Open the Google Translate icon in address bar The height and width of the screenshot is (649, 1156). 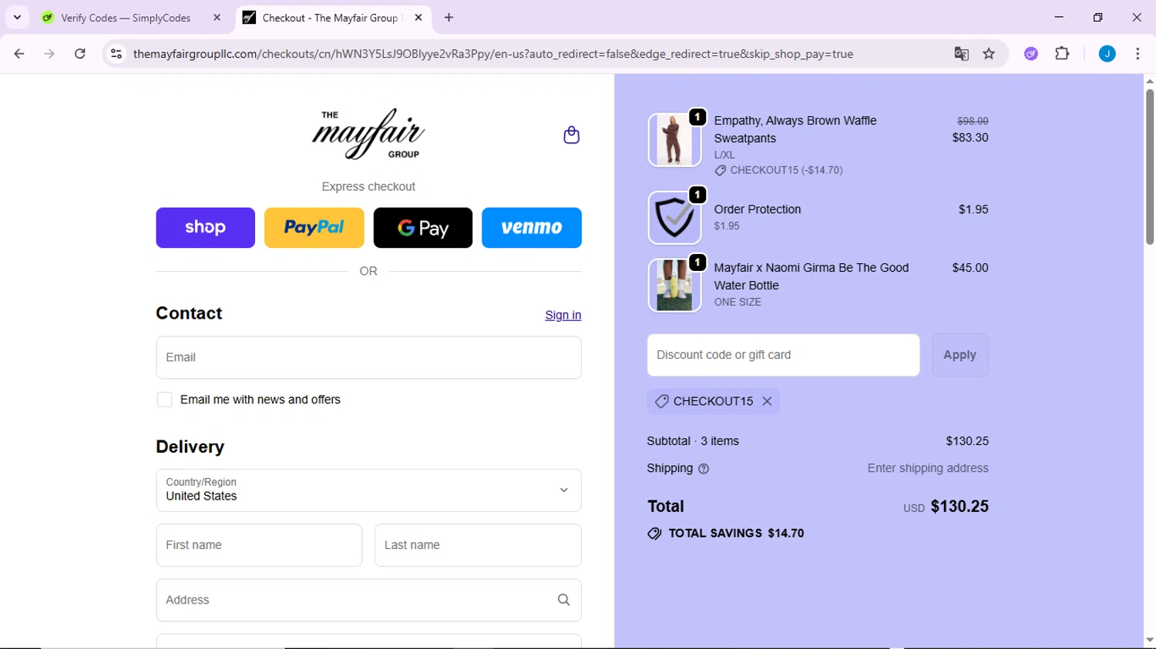pos(961,54)
